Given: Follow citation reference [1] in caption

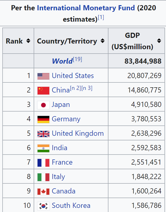Looking at the screenshot, I should [101, 18].
